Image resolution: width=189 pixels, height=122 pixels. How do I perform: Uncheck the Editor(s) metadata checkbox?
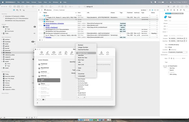click(39, 76)
